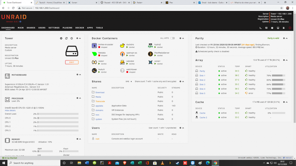Open the binhex-krusader container icon

point(94,46)
